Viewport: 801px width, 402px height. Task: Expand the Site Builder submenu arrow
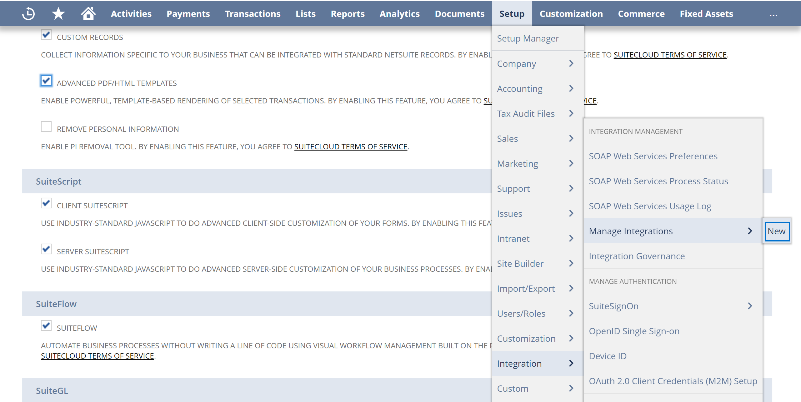[x=571, y=263]
